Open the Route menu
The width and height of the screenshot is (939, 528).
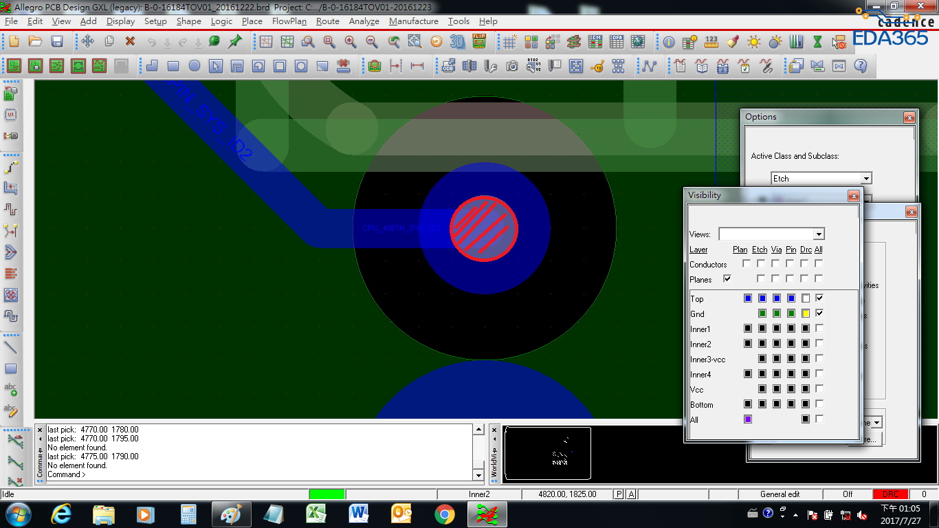[x=327, y=21]
